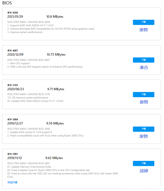164x191 pixels.
Task: Click the 版本 2901 version label
Action: point(13,154)
